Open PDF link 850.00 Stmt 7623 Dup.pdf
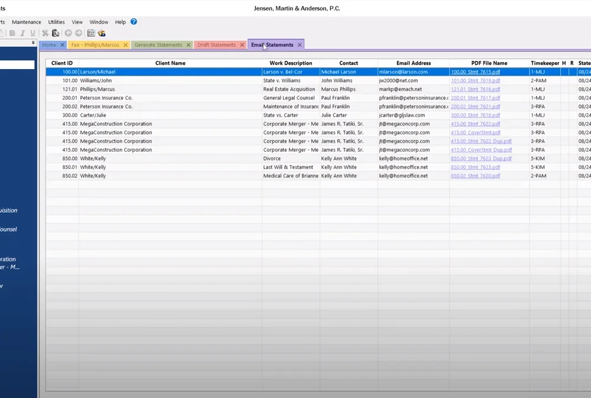Screen dimensions: 591x398 481,158
